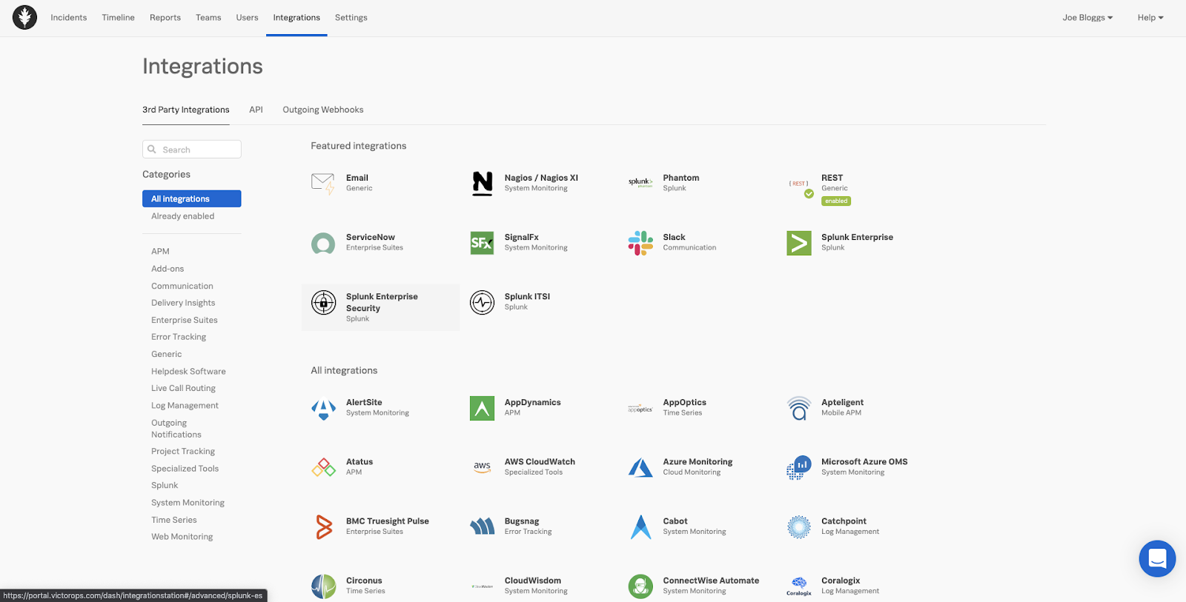This screenshot has height=602, width=1186.
Task: Filter by Outgoing Notifications category
Action: 176,429
